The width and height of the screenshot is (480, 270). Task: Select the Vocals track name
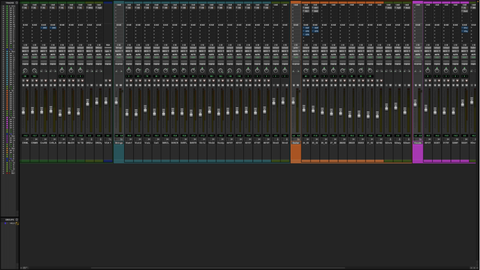tap(417, 143)
